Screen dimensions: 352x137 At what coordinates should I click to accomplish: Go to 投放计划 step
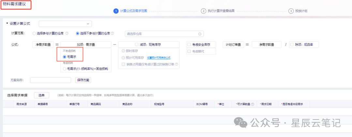coord(301,11)
